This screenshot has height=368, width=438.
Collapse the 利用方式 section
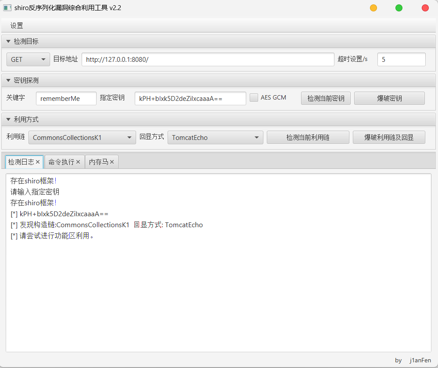tap(8, 119)
